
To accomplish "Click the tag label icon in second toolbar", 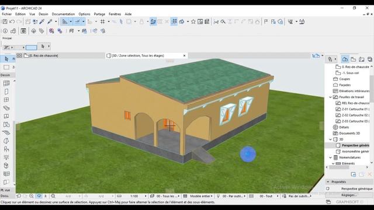I will pos(41,31).
